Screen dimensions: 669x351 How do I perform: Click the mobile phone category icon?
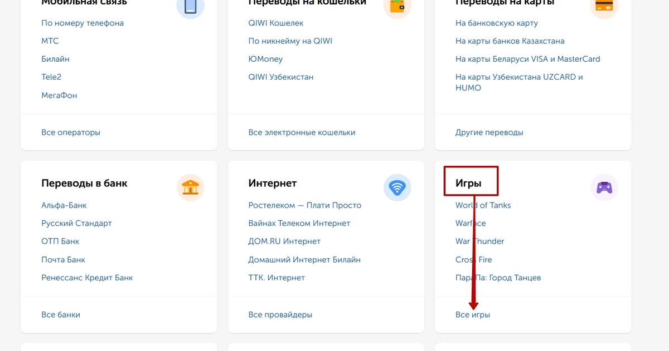tap(190, 7)
